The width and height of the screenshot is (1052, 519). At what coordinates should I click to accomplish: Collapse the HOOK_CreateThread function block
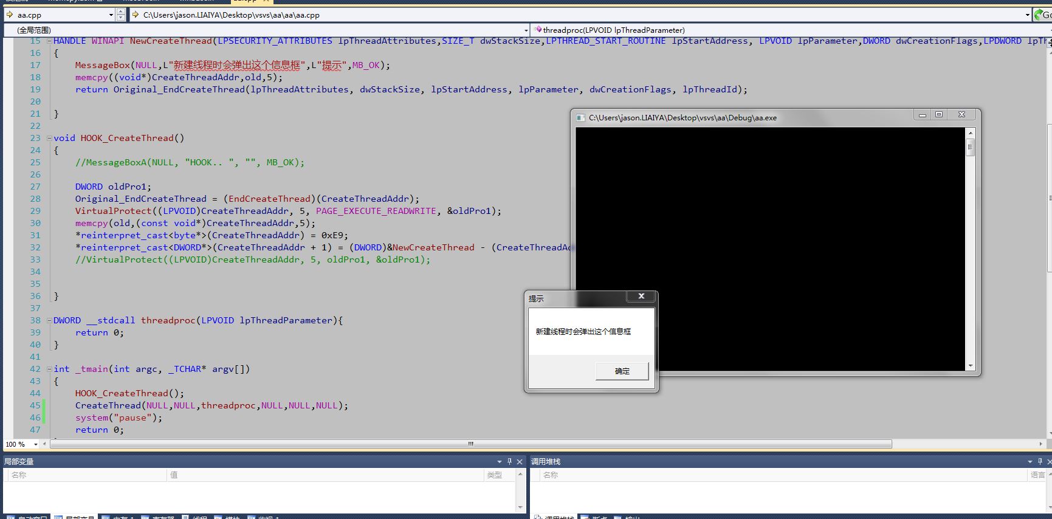tap(49, 138)
